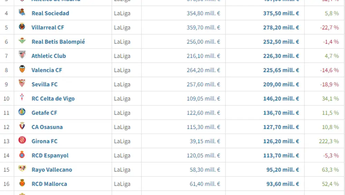Viewport: 345px width, 195px height.
Task: Click the Girona FC crest icon
Action: pos(22,140)
